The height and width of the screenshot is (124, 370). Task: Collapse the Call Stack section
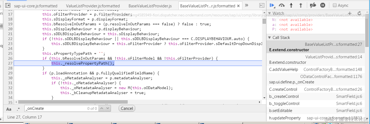pos(269,38)
